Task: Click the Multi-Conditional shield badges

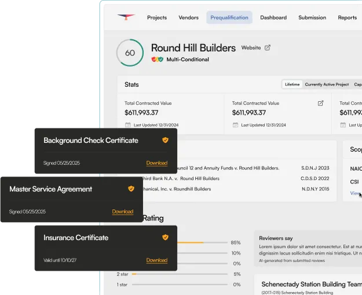Action: click(157, 60)
